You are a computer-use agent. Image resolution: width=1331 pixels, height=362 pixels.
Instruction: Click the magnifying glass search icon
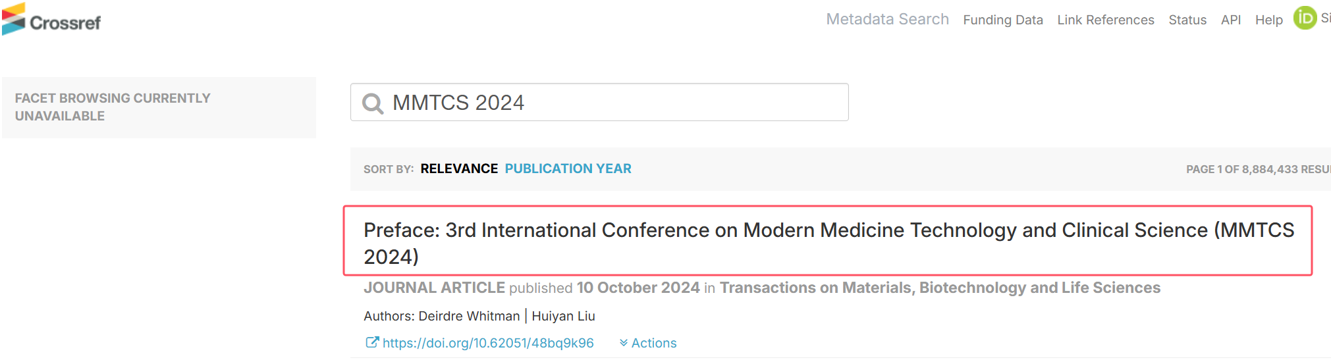click(373, 103)
